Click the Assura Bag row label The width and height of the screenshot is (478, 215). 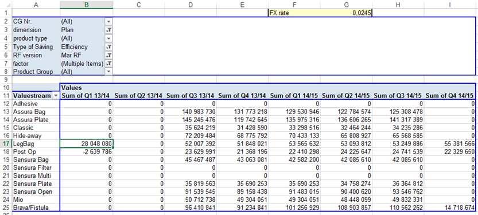tap(36, 112)
